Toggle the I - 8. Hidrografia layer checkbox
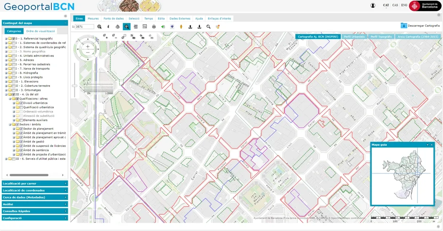Viewport: 443px width, 231px height. [x=14, y=73]
